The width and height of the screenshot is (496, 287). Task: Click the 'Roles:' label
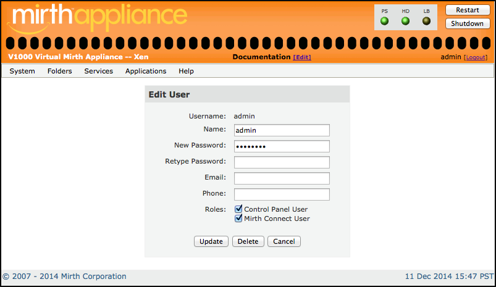point(216,209)
